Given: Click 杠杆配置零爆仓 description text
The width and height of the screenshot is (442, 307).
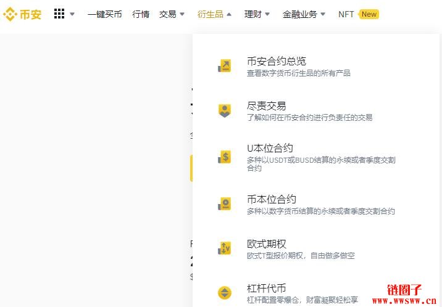Looking at the screenshot, I should pyautogui.click(x=302, y=300).
